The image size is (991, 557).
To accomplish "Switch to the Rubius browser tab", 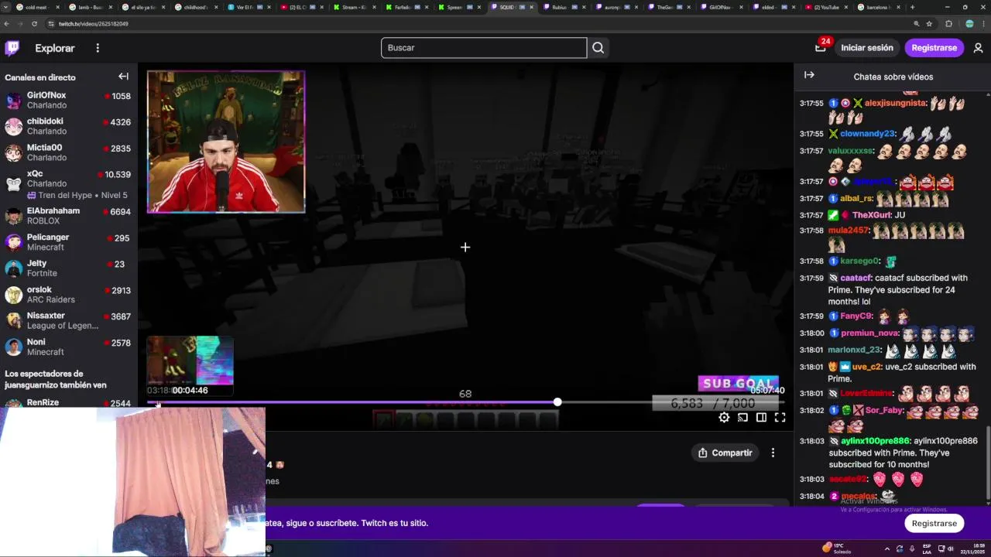I will tap(564, 7).
